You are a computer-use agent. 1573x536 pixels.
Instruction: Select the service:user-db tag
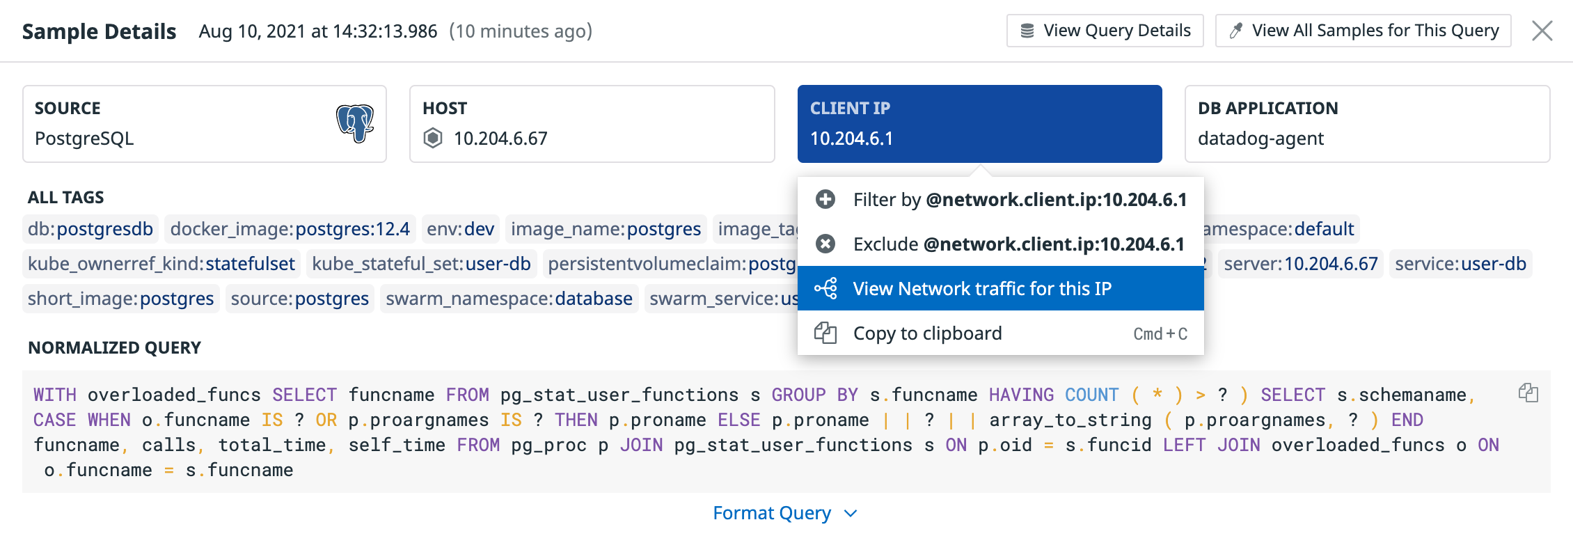[x=1460, y=264]
